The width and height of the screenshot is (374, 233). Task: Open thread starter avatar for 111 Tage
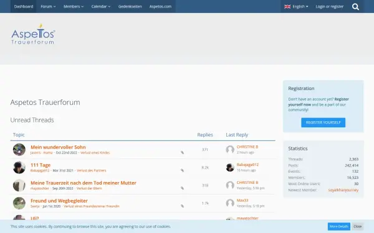[x=19, y=167]
